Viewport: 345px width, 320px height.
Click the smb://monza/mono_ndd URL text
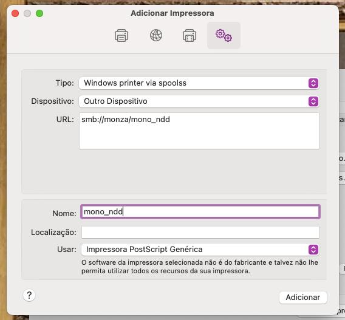tap(126, 120)
